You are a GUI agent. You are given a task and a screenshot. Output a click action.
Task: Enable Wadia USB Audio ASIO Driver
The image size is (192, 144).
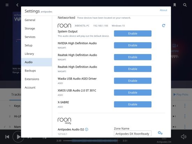133,81
